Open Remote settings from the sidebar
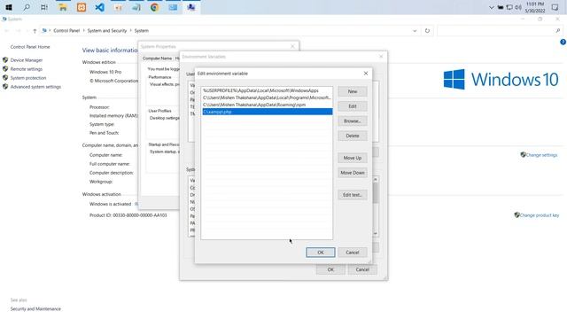567x319 pixels. (27, 69)
